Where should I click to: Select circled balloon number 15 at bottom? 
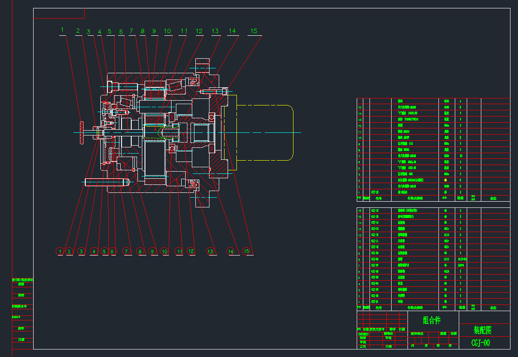247,251
